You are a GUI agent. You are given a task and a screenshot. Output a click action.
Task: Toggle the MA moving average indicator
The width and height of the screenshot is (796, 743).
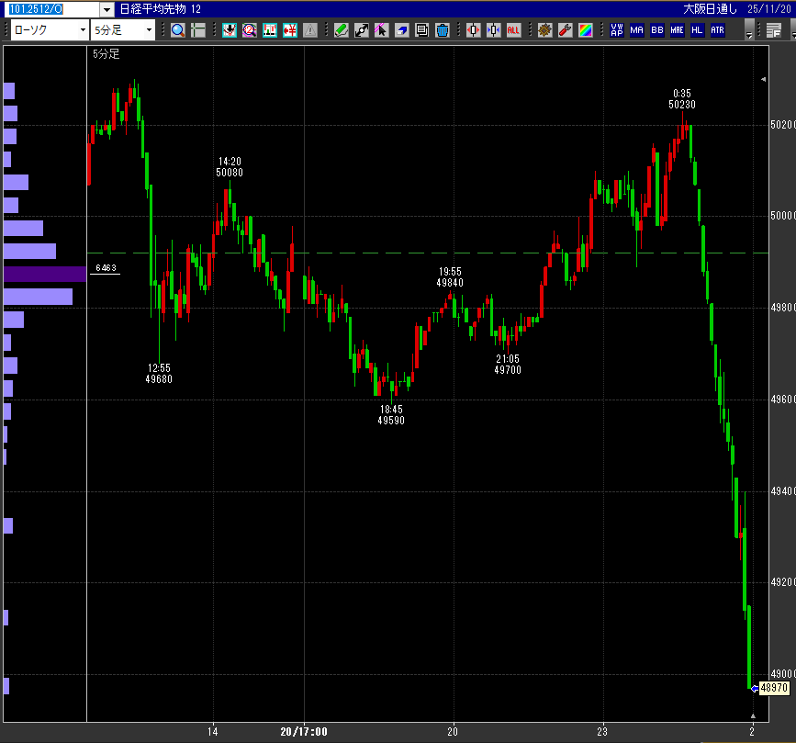click(x=636, y=30)
